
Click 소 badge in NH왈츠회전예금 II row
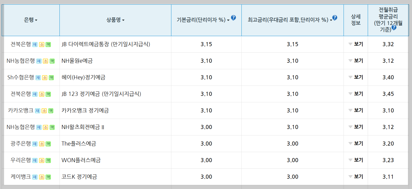[45, 127]
